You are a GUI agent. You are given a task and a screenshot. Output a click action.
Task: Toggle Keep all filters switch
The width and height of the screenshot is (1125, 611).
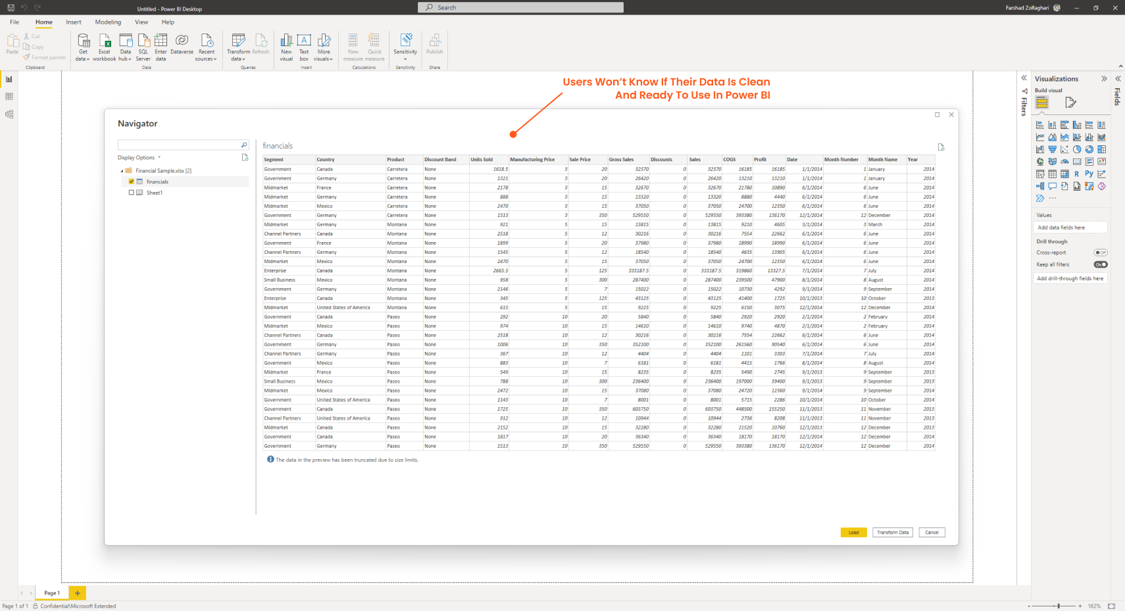click(x=1100, y=264)
